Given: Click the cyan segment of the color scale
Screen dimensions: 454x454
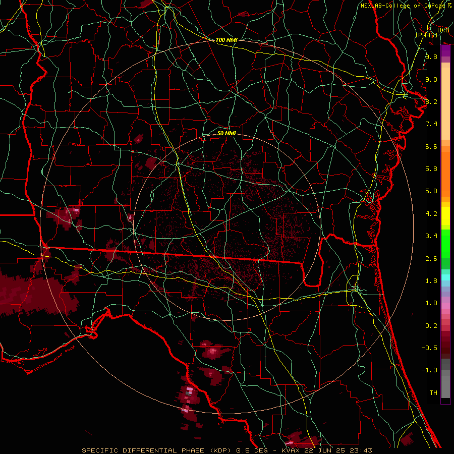Looking at the screenshot, I should [445, 277].
